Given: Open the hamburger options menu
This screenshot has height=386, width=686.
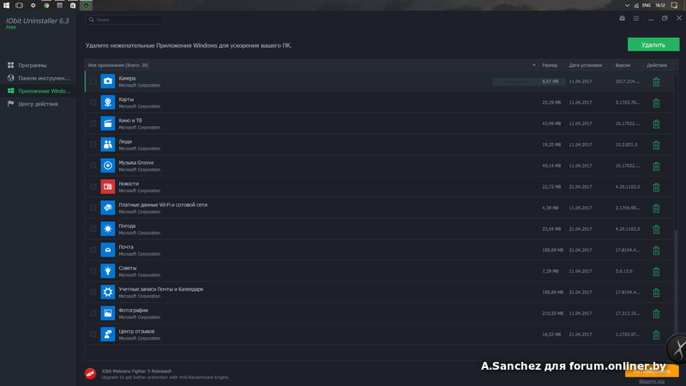Looking at the screenshot, I should point(636,18).
